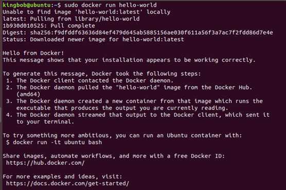Click the 'sudo docker run hello-world' command
Image resolution: width=286 pixels, height=190 pixels.
pyautogui.click(x=111, y=5)
